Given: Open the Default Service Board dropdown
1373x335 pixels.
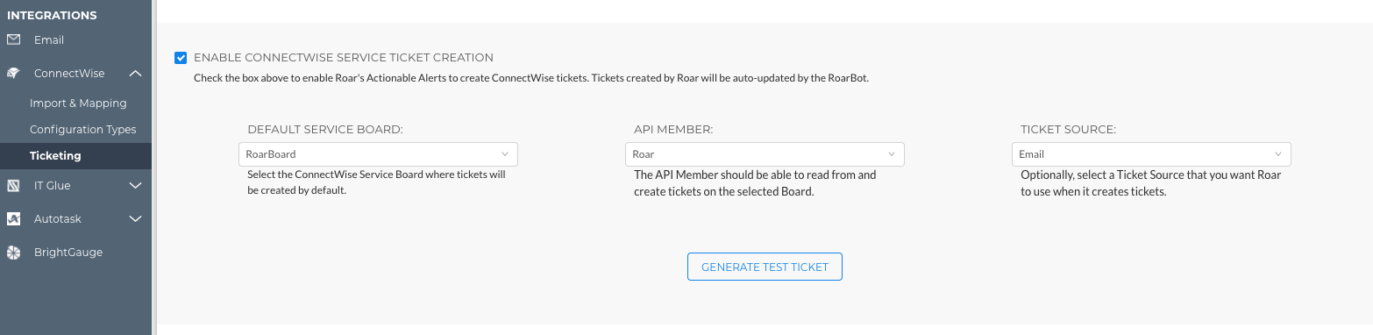Looking at the screenshot, I should tap(378, 154).
